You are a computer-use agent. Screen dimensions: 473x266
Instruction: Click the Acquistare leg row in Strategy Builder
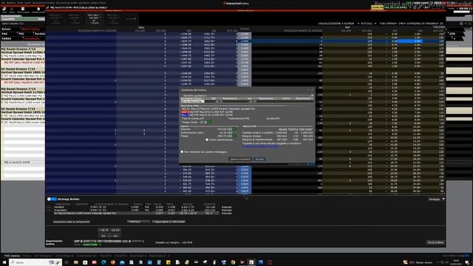click(143, 210)
